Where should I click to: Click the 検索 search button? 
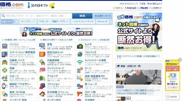point(82,16)
